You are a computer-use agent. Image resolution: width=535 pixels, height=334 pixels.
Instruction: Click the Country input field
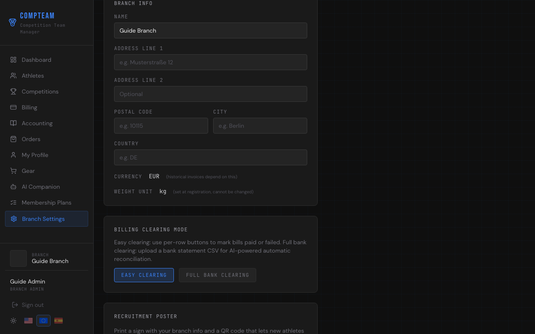211,157
